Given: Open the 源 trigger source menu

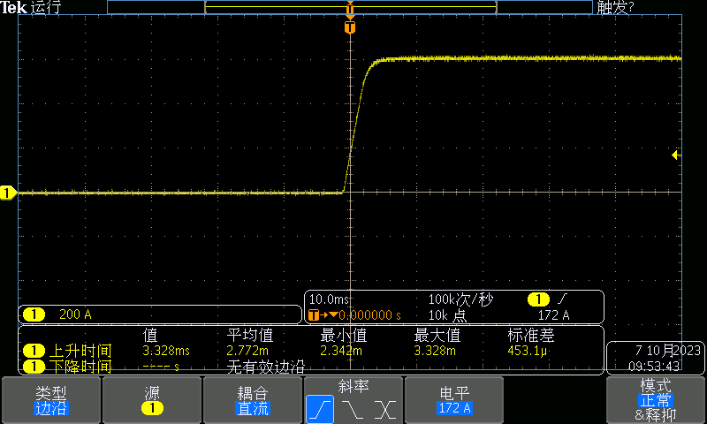Looking at the screenshot, I should (x=152, y=399).
